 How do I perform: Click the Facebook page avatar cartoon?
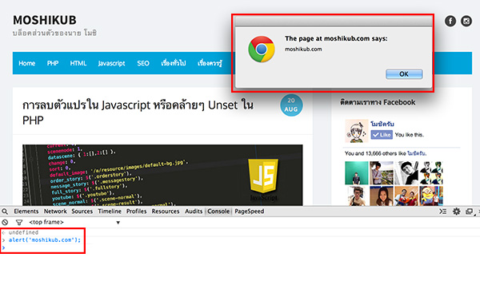tap(356, 131)
